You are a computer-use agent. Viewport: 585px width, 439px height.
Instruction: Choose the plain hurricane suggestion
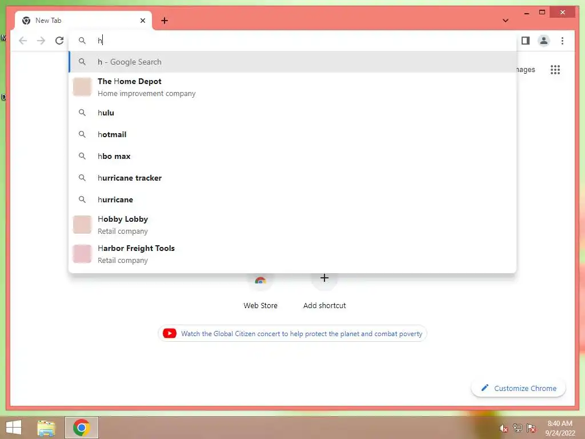click(293, 199)
